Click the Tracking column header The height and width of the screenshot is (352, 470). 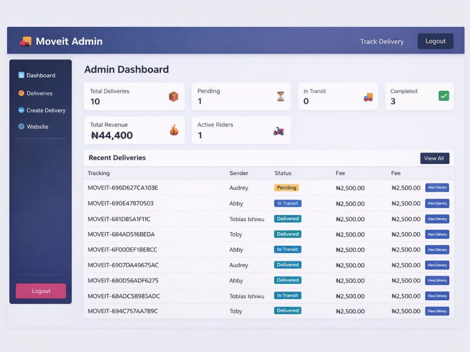click(99, 173)
